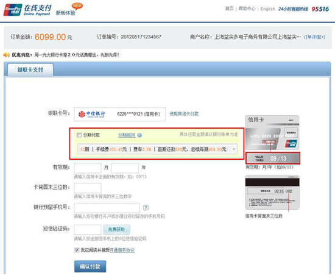Uncheck the service agreement checkbox
This screenshot has width=335, height=275.
coord(77,250)
